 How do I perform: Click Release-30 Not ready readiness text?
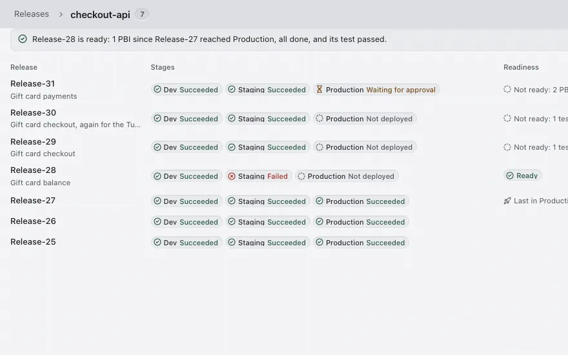540,119
